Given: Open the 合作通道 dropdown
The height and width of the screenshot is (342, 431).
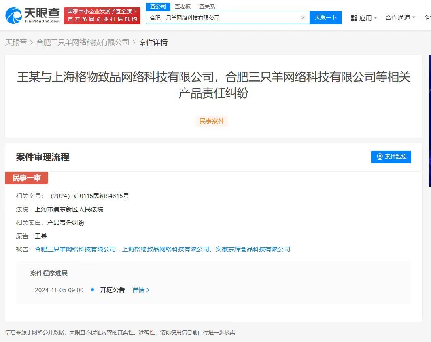Looking at the screenshot, I should click(x=400, y=18).
